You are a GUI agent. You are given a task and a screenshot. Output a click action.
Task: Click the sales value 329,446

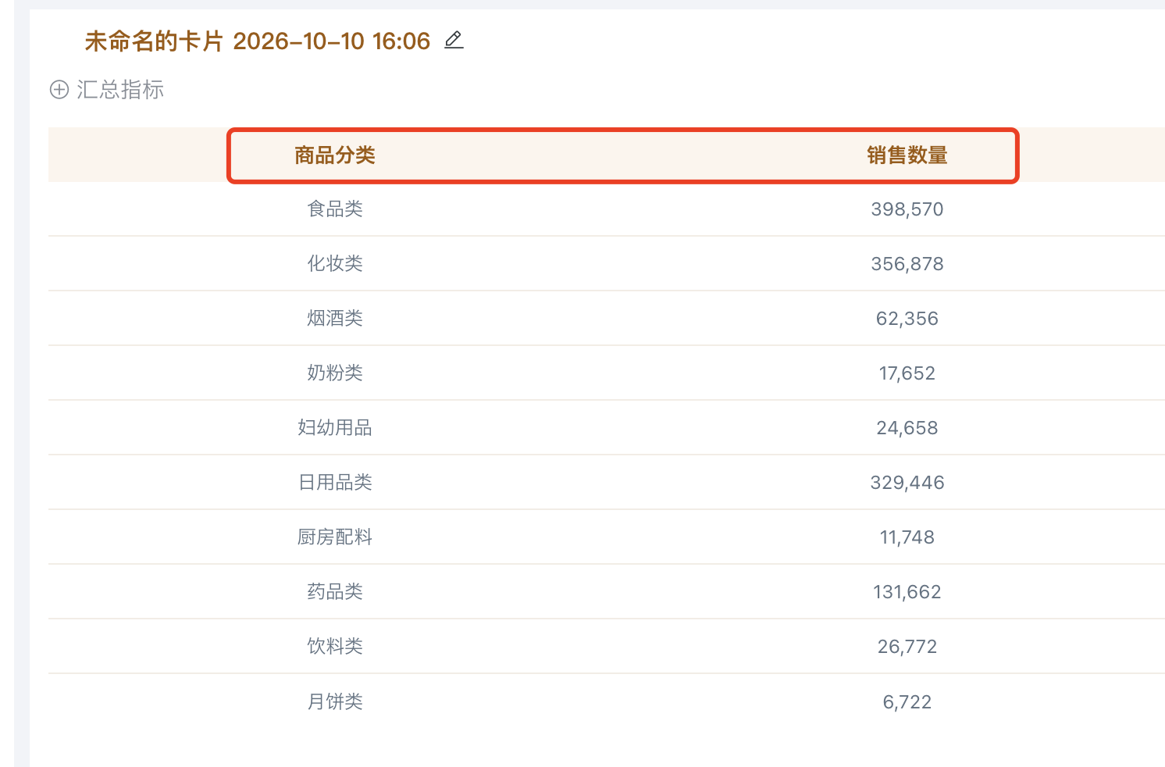[907, 483]
